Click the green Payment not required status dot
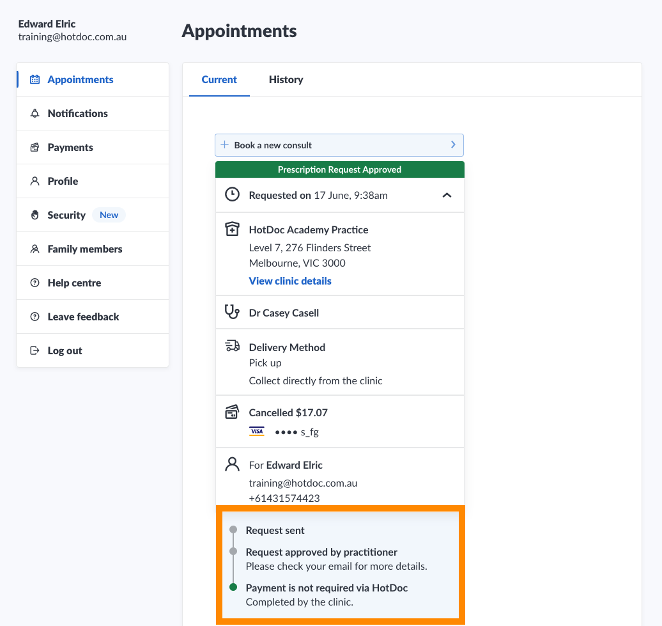 [x=233, y=587]
